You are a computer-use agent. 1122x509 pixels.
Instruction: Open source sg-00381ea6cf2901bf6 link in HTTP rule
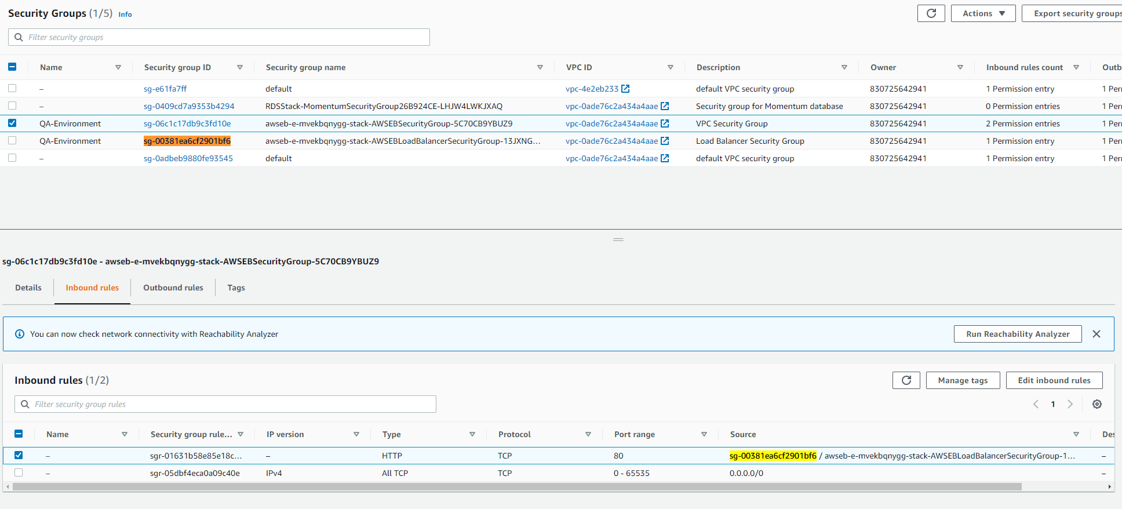coord(773,456)
